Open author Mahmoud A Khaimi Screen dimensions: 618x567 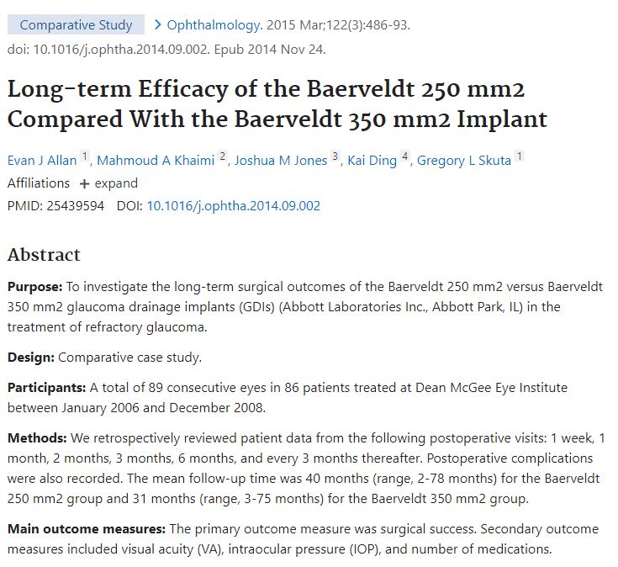(x=156, y=161)
